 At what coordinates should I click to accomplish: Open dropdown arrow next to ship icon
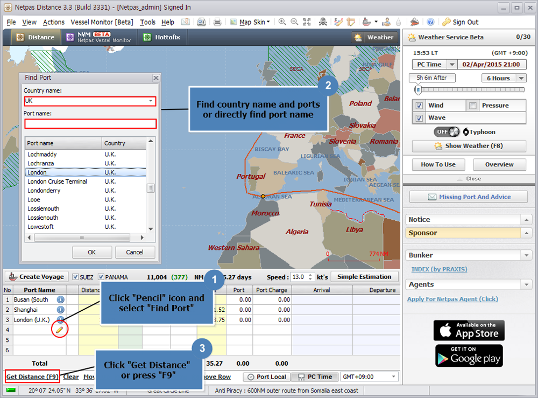(376, 22)
